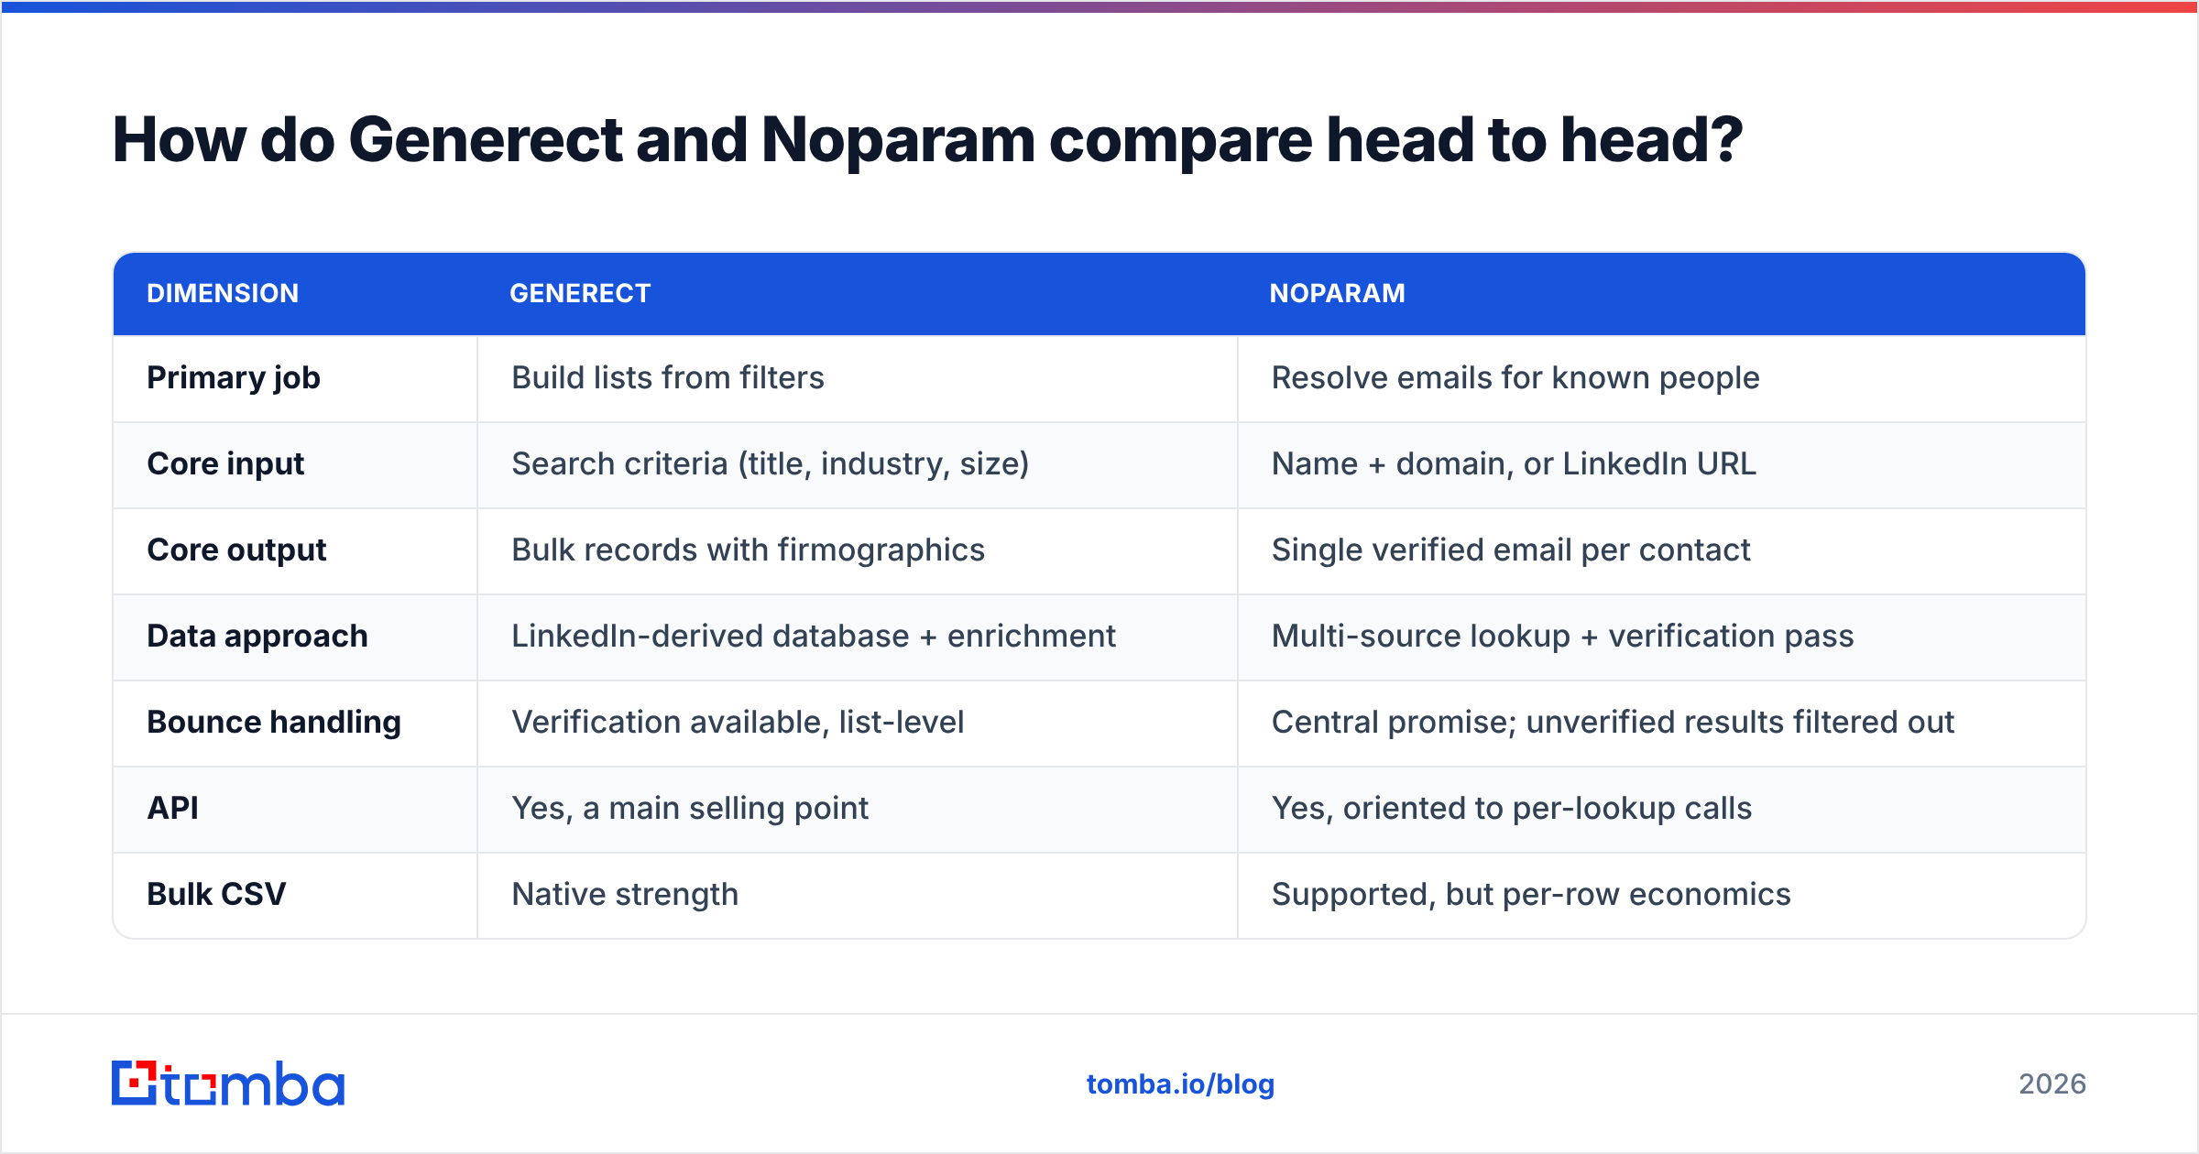The height and width of the screenshot is (1154, 2199).
Task: Click the Tomba logo
Action: point(228,1083)
